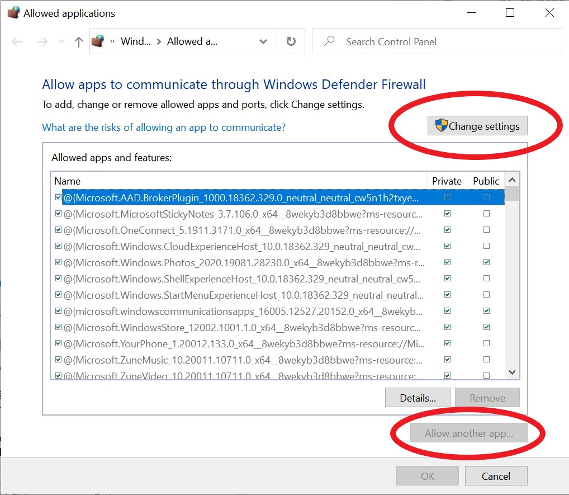Click the 'Allowed a...' breadcrumb segment
Screen dimensions: 569x495
(192, 41)
